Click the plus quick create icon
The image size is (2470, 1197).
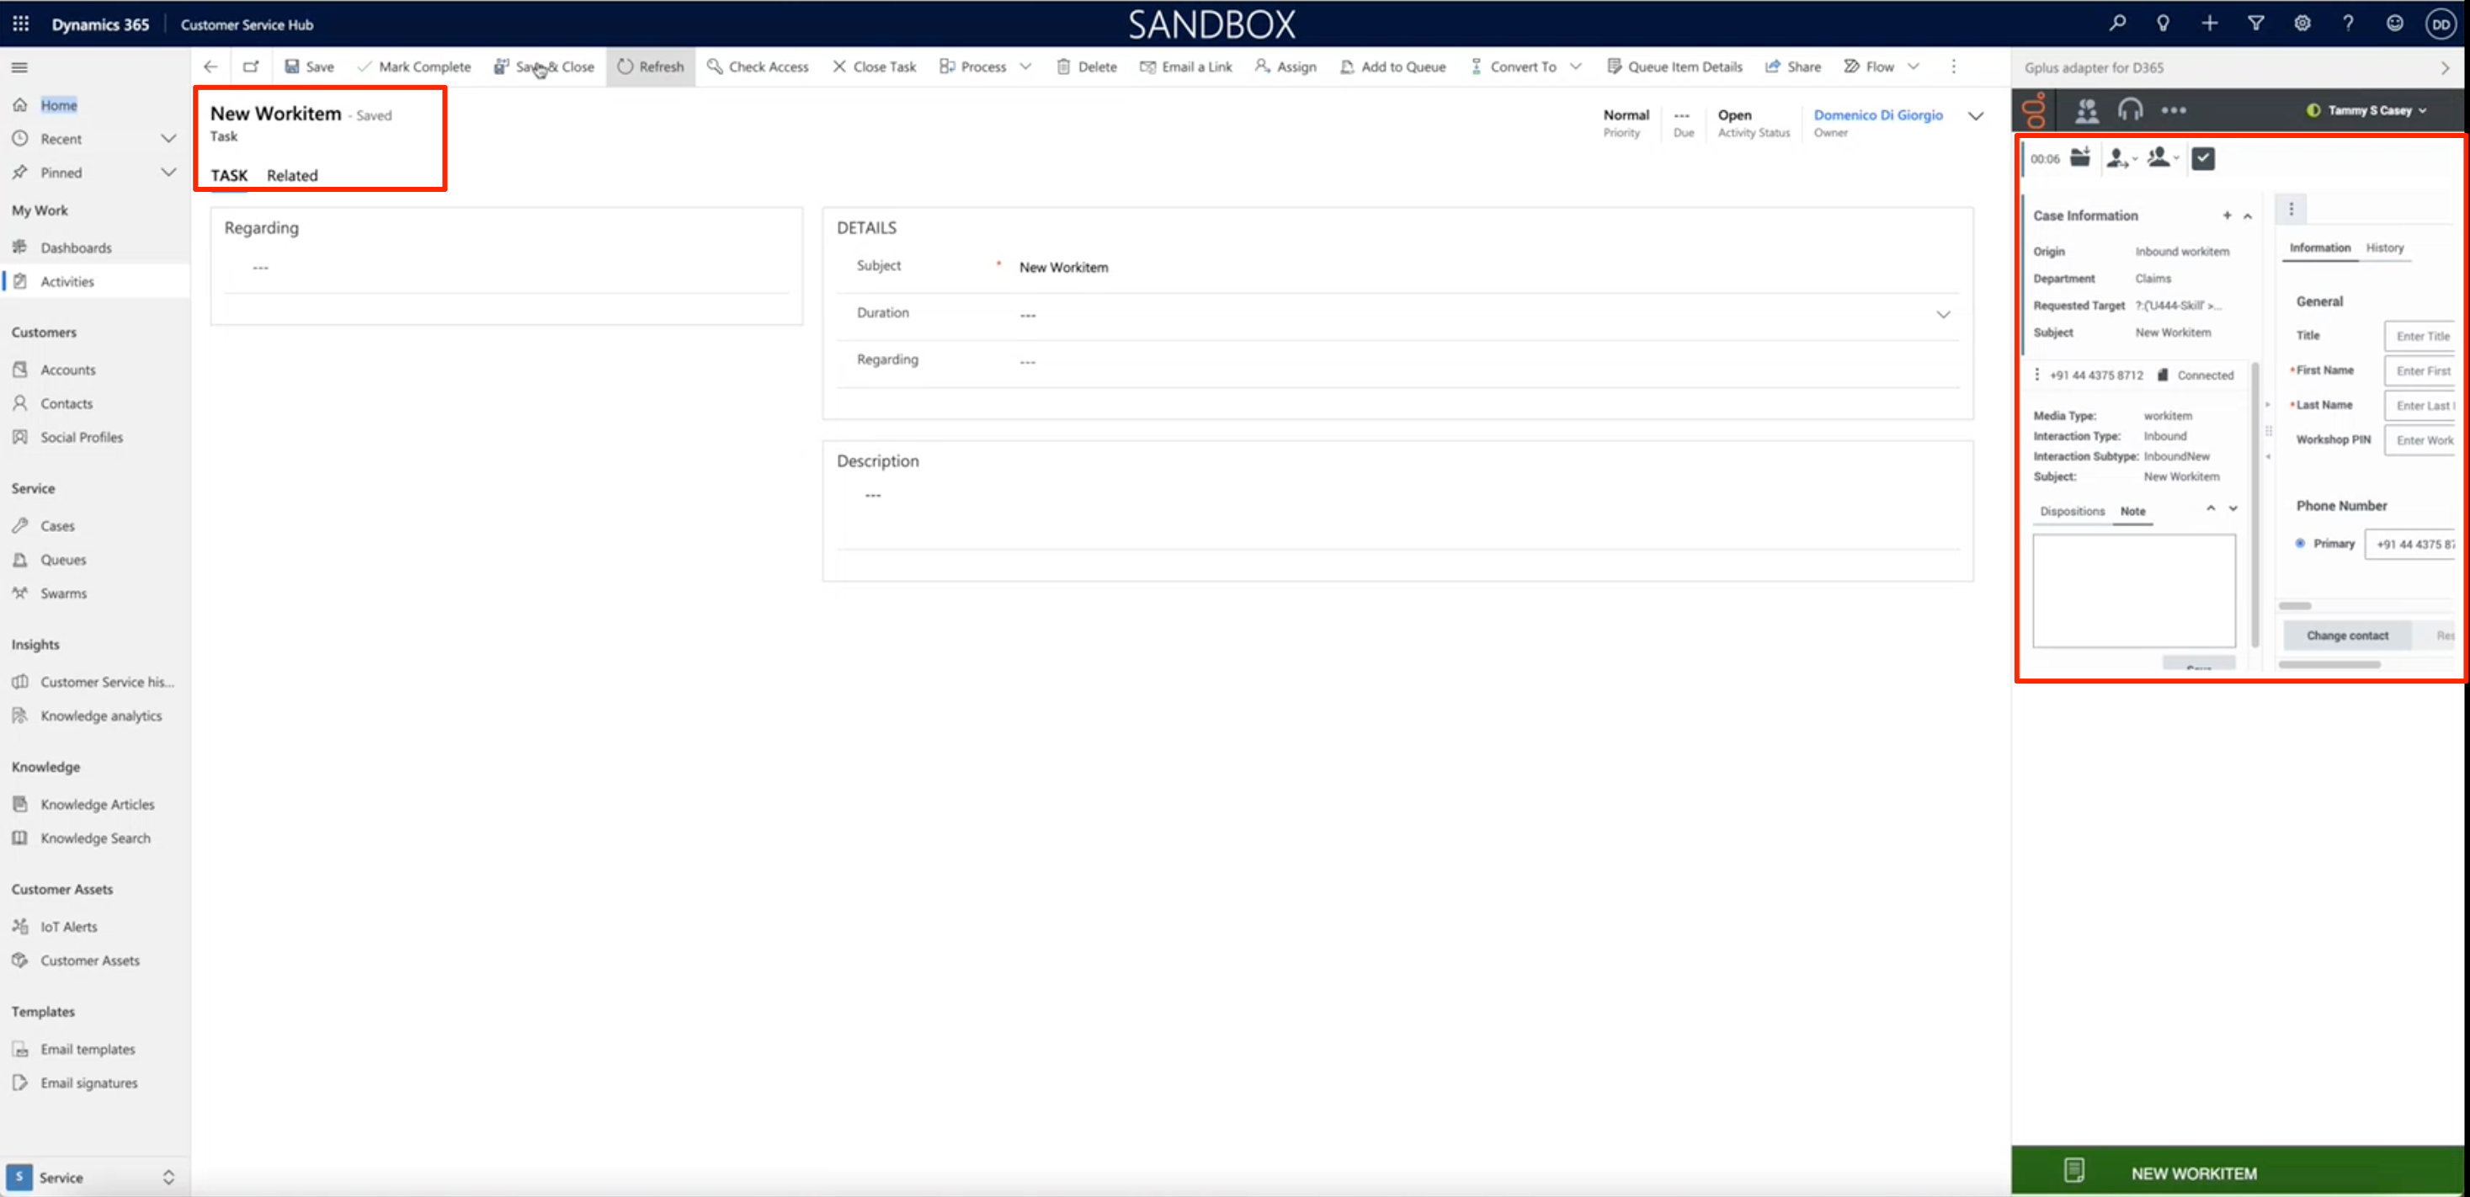(2209, 24)
